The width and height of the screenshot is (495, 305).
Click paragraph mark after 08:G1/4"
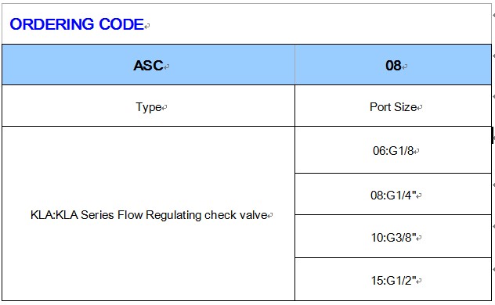pos(419,196)
